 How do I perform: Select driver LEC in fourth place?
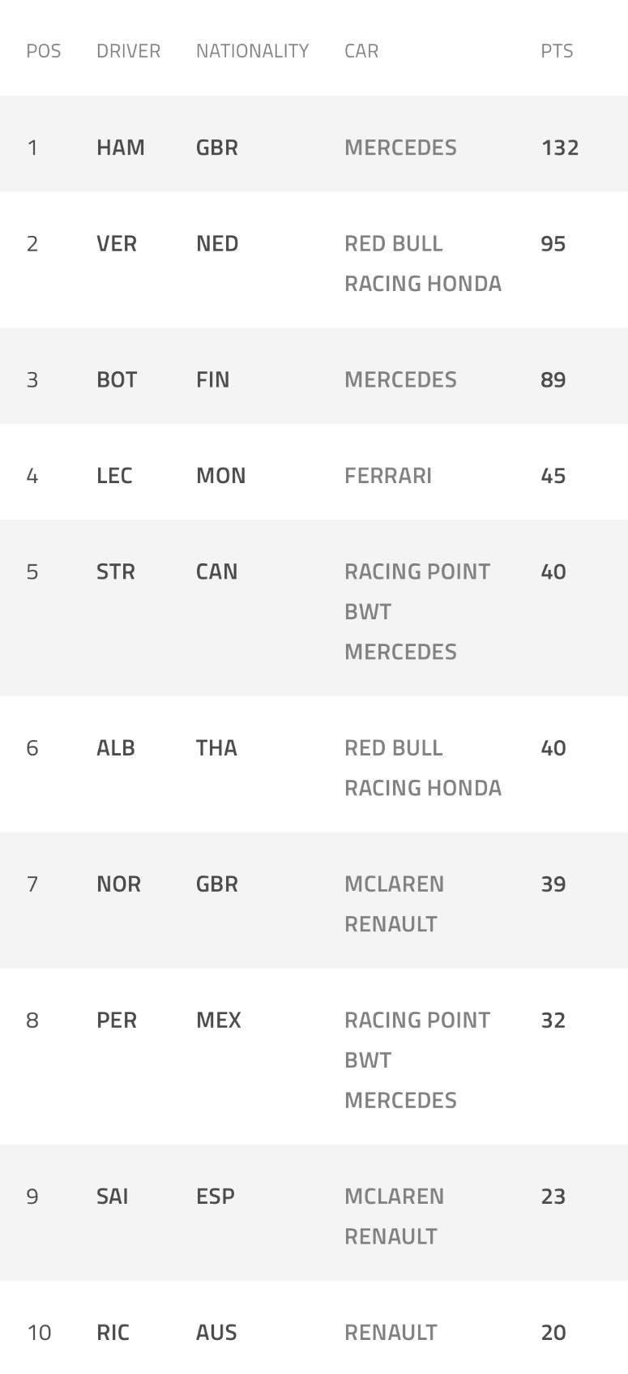[x=114, y=476]
